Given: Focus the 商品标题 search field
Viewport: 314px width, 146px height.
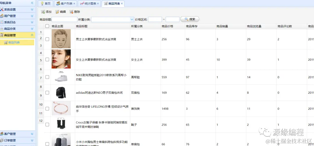Looking at the screenshot, I should pos(65,19).
